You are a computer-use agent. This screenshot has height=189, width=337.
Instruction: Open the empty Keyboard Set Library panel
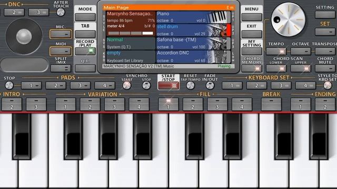[x=131, y=57]
